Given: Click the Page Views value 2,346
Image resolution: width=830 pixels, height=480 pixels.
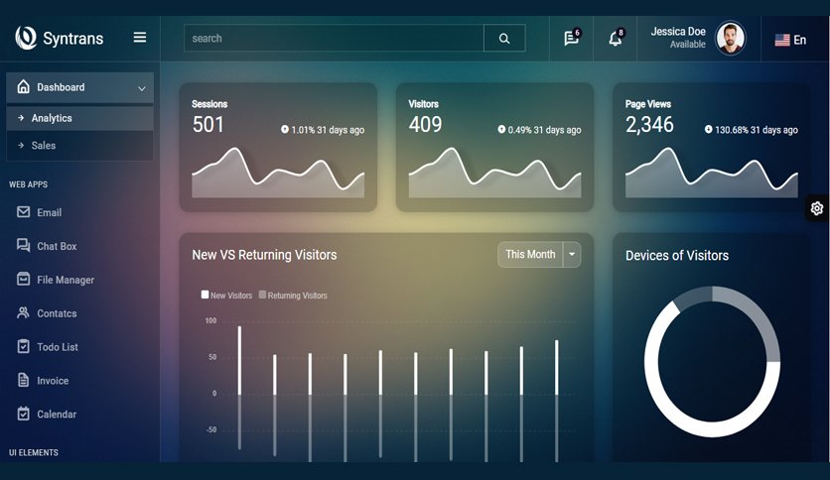Looking at the screenshot, I should pos(649,125).
